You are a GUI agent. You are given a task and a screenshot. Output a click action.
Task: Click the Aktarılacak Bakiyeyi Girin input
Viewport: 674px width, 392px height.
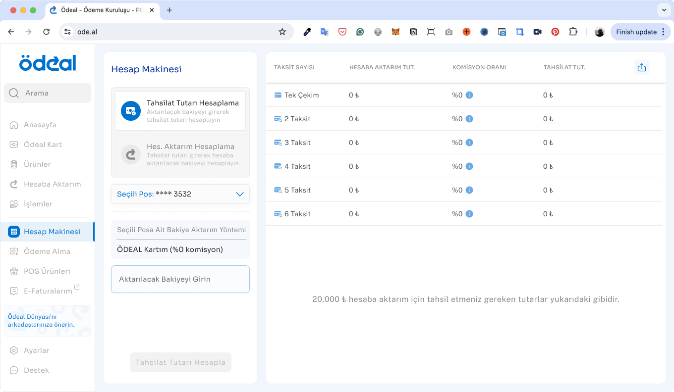(x=180, y=279)
